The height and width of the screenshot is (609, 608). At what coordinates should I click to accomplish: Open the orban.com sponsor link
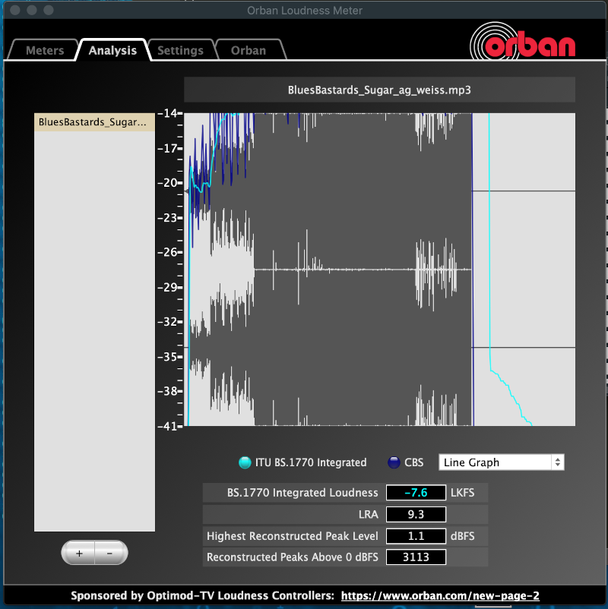440,596
